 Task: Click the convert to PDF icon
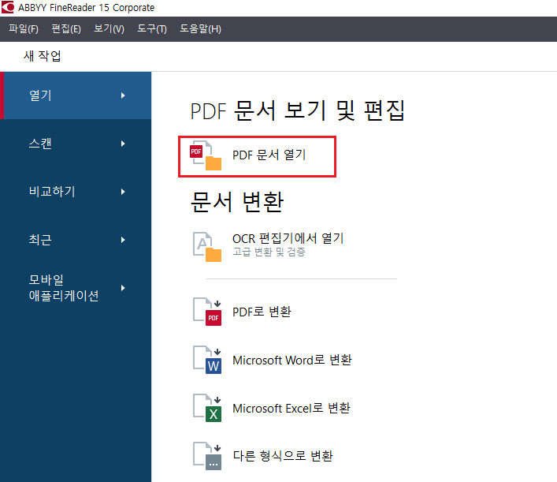click(x=206, y=312)
